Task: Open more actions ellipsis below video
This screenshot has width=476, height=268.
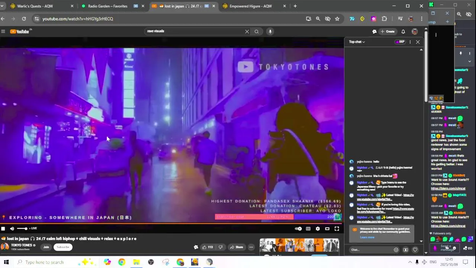Action: 251,247
